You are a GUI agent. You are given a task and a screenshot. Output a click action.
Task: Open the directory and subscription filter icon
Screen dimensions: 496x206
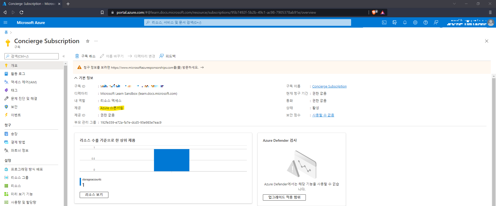click(x=395, y=22)
